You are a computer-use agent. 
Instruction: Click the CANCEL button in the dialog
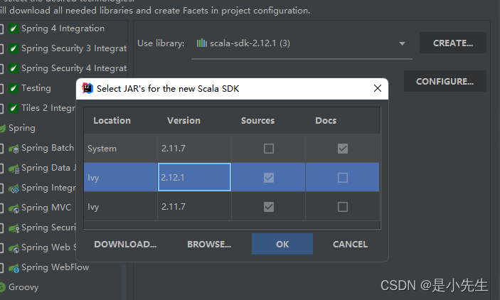pos(350,244)
